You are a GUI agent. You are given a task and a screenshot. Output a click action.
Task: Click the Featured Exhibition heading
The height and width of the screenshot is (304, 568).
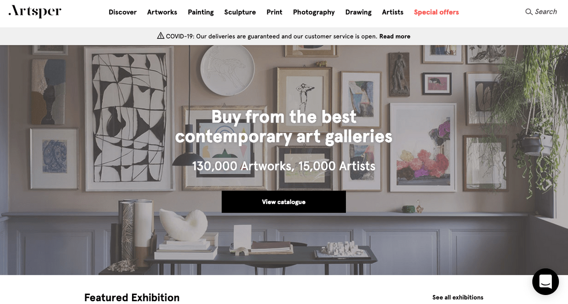pyautogui.click(x=132, y=297)
